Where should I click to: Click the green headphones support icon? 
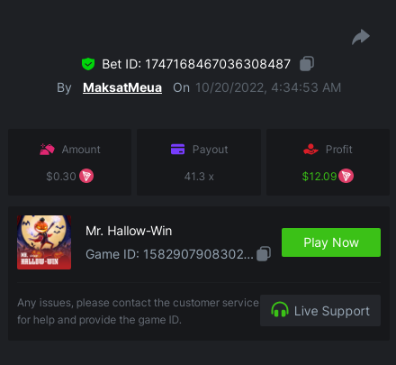click(x=280, y=310)
